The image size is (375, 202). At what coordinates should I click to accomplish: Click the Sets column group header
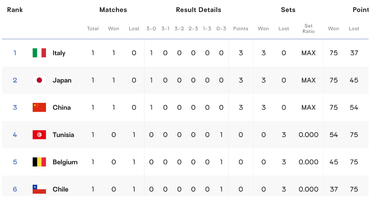click(x=288, y=10)
